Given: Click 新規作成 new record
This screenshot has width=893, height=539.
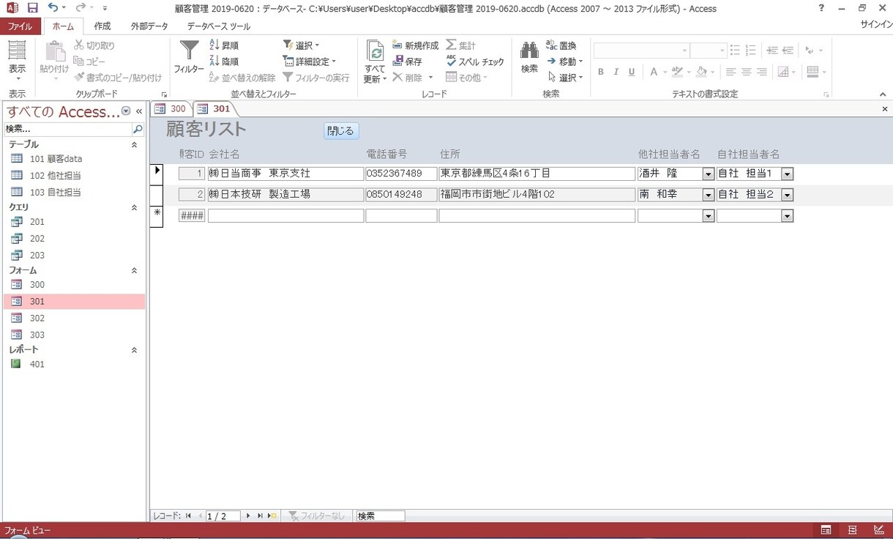Looking at the screenshot, I should click(x=415, y=45).
